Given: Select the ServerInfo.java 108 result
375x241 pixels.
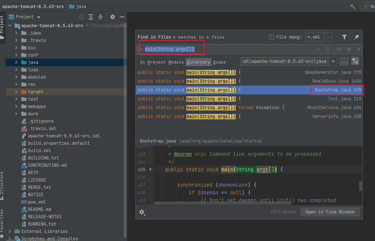Looking at the screenshot, I should [x=249, y=116].
